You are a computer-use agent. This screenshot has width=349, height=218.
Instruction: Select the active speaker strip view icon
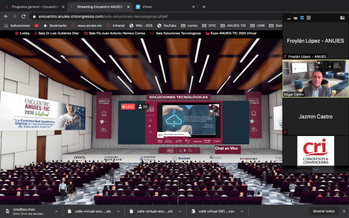pyautogui.click(x=302, y=18)
